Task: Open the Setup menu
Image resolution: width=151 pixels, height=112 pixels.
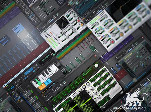Action: pos(39,57)
